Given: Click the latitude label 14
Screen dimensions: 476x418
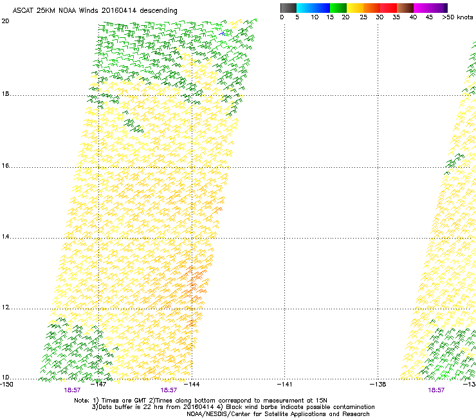Looking at the screenshot, I should click(x=5, y=237).
